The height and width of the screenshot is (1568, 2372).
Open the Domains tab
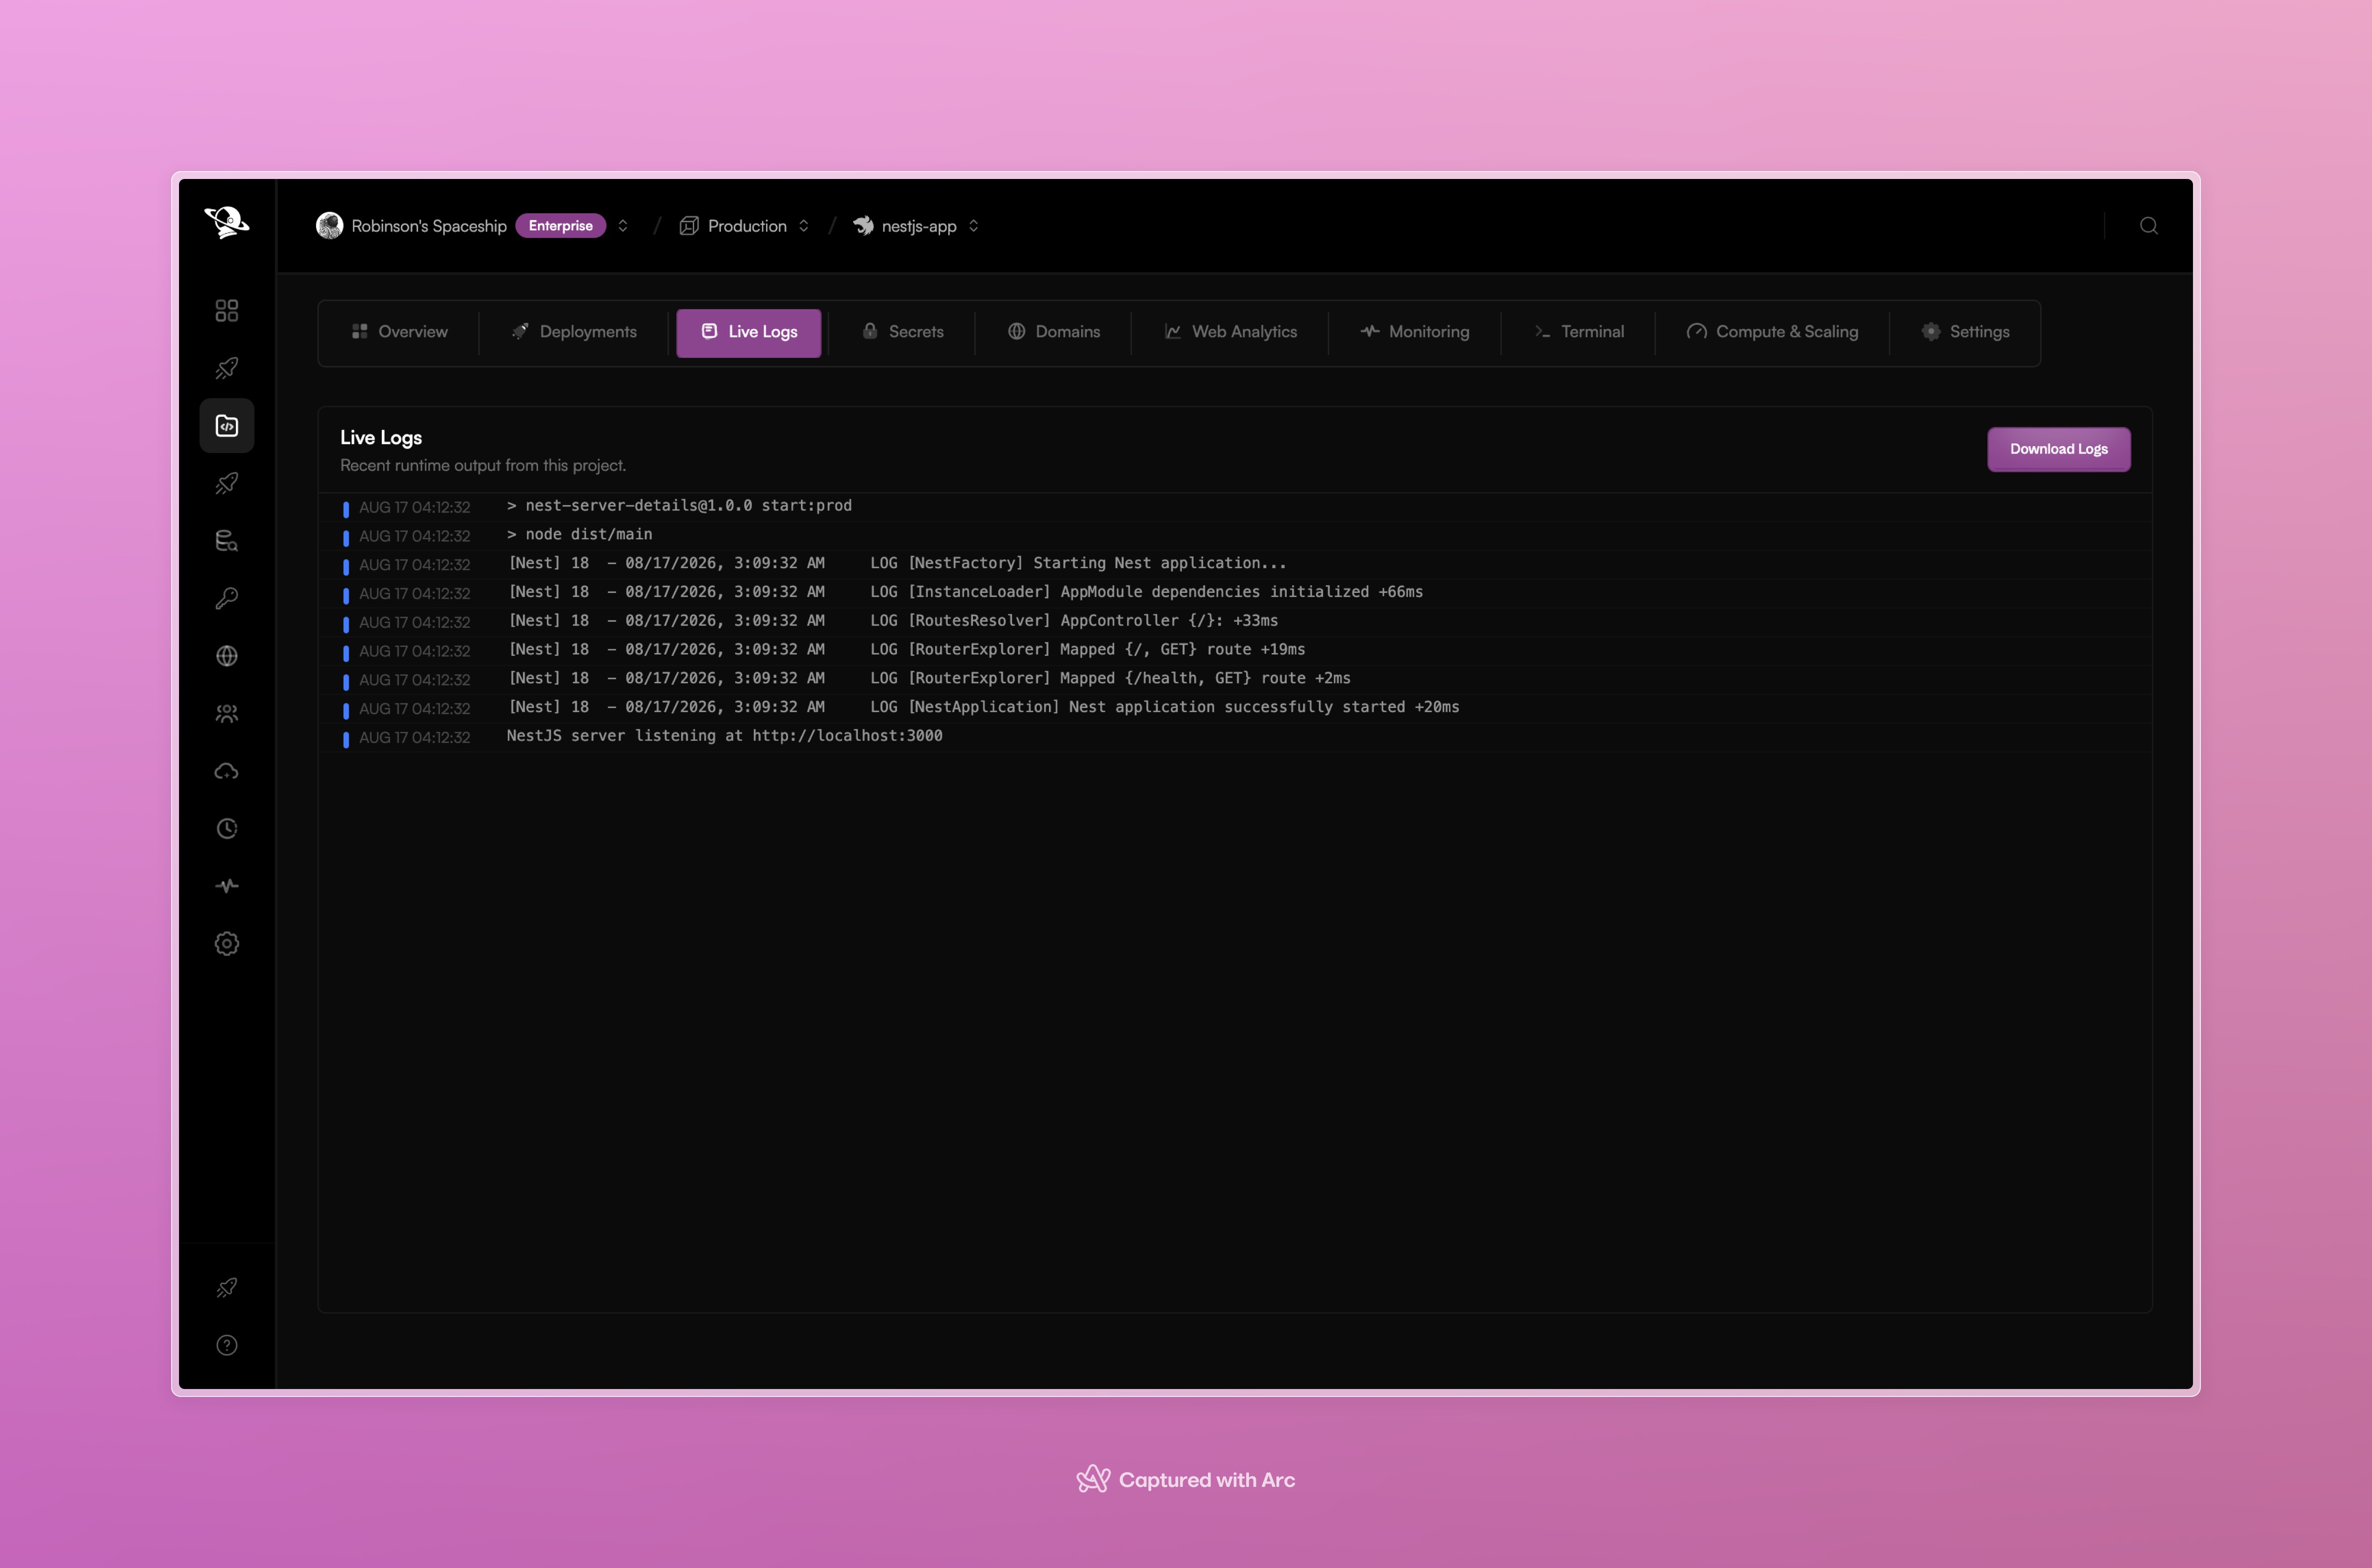click(1054, 332)
